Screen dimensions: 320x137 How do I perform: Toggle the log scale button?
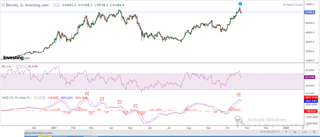[x=294, y=132]
